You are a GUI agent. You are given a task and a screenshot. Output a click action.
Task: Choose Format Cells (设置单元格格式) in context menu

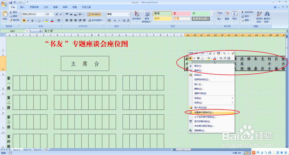click(x=212, y=112)
